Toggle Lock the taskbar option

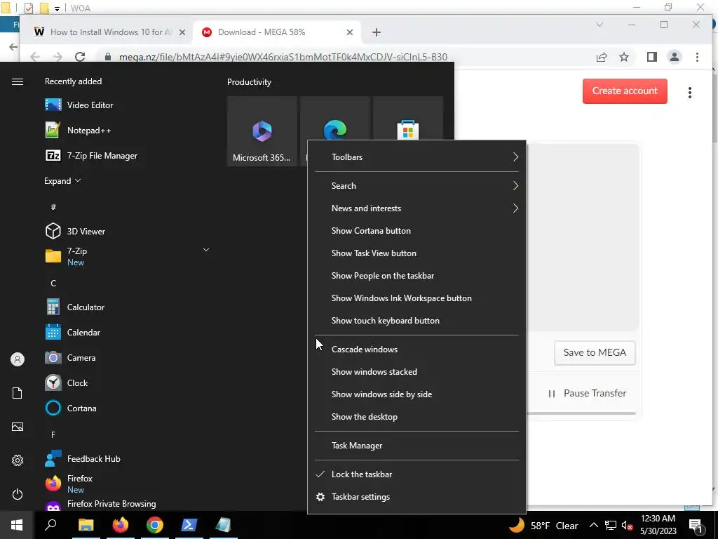click(x=362, y=474)
